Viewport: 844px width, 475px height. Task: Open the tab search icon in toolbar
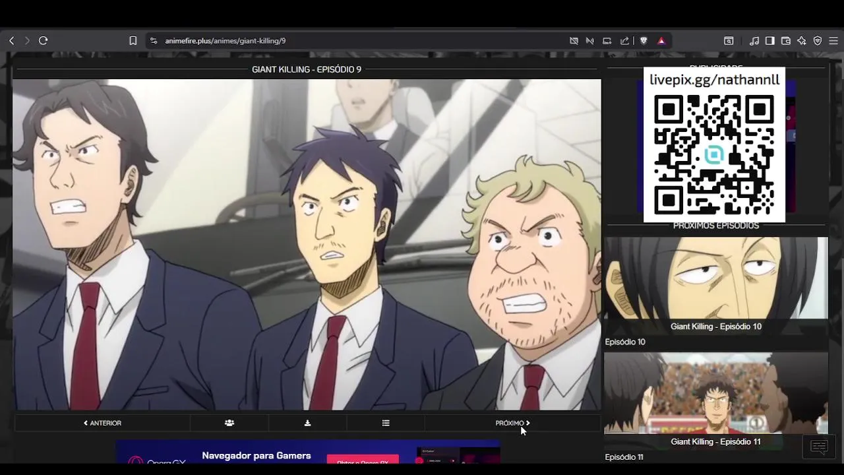point(729,41)
